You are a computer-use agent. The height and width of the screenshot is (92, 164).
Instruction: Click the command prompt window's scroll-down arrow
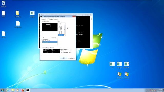(x=91, y=47)
